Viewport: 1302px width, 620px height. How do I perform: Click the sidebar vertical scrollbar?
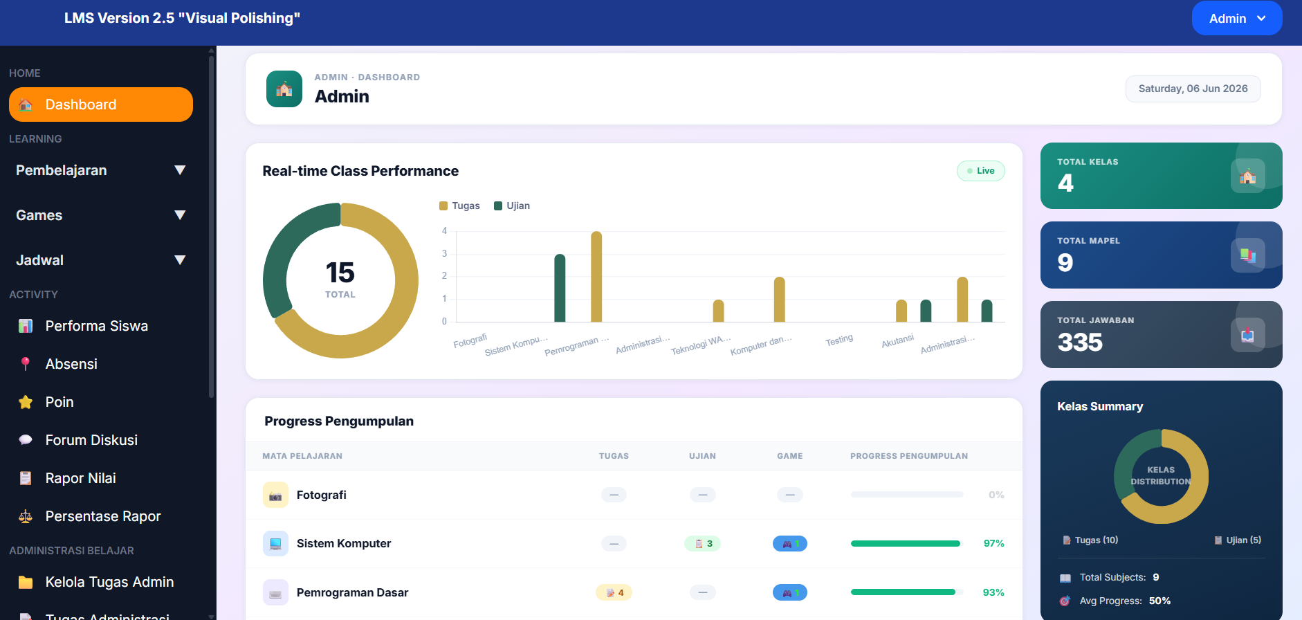point(212,228)
